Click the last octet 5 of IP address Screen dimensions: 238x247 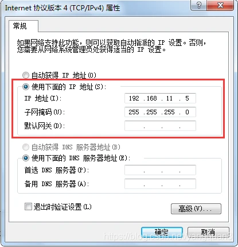coord(187,98)
